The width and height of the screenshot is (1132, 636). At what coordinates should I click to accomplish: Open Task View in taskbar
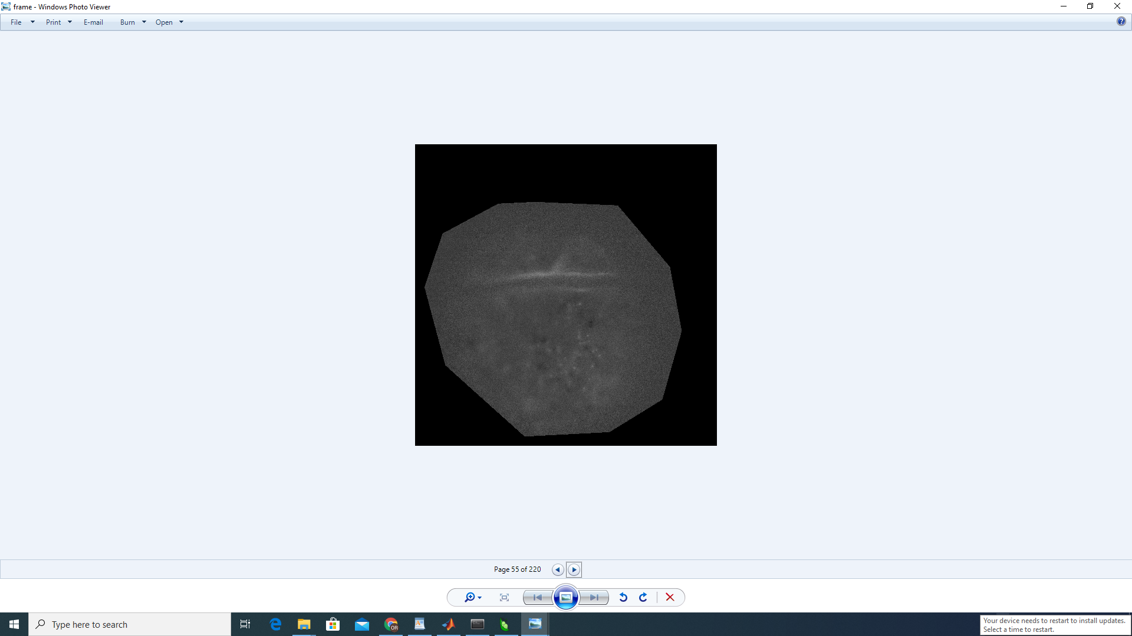[245, 624]
